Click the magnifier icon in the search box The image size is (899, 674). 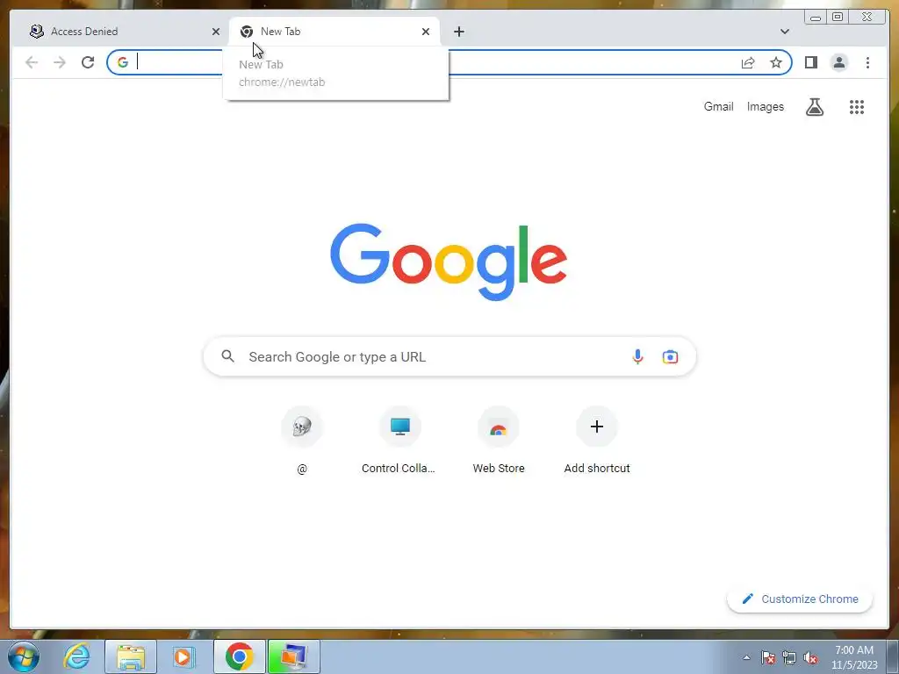click(227, 356)
